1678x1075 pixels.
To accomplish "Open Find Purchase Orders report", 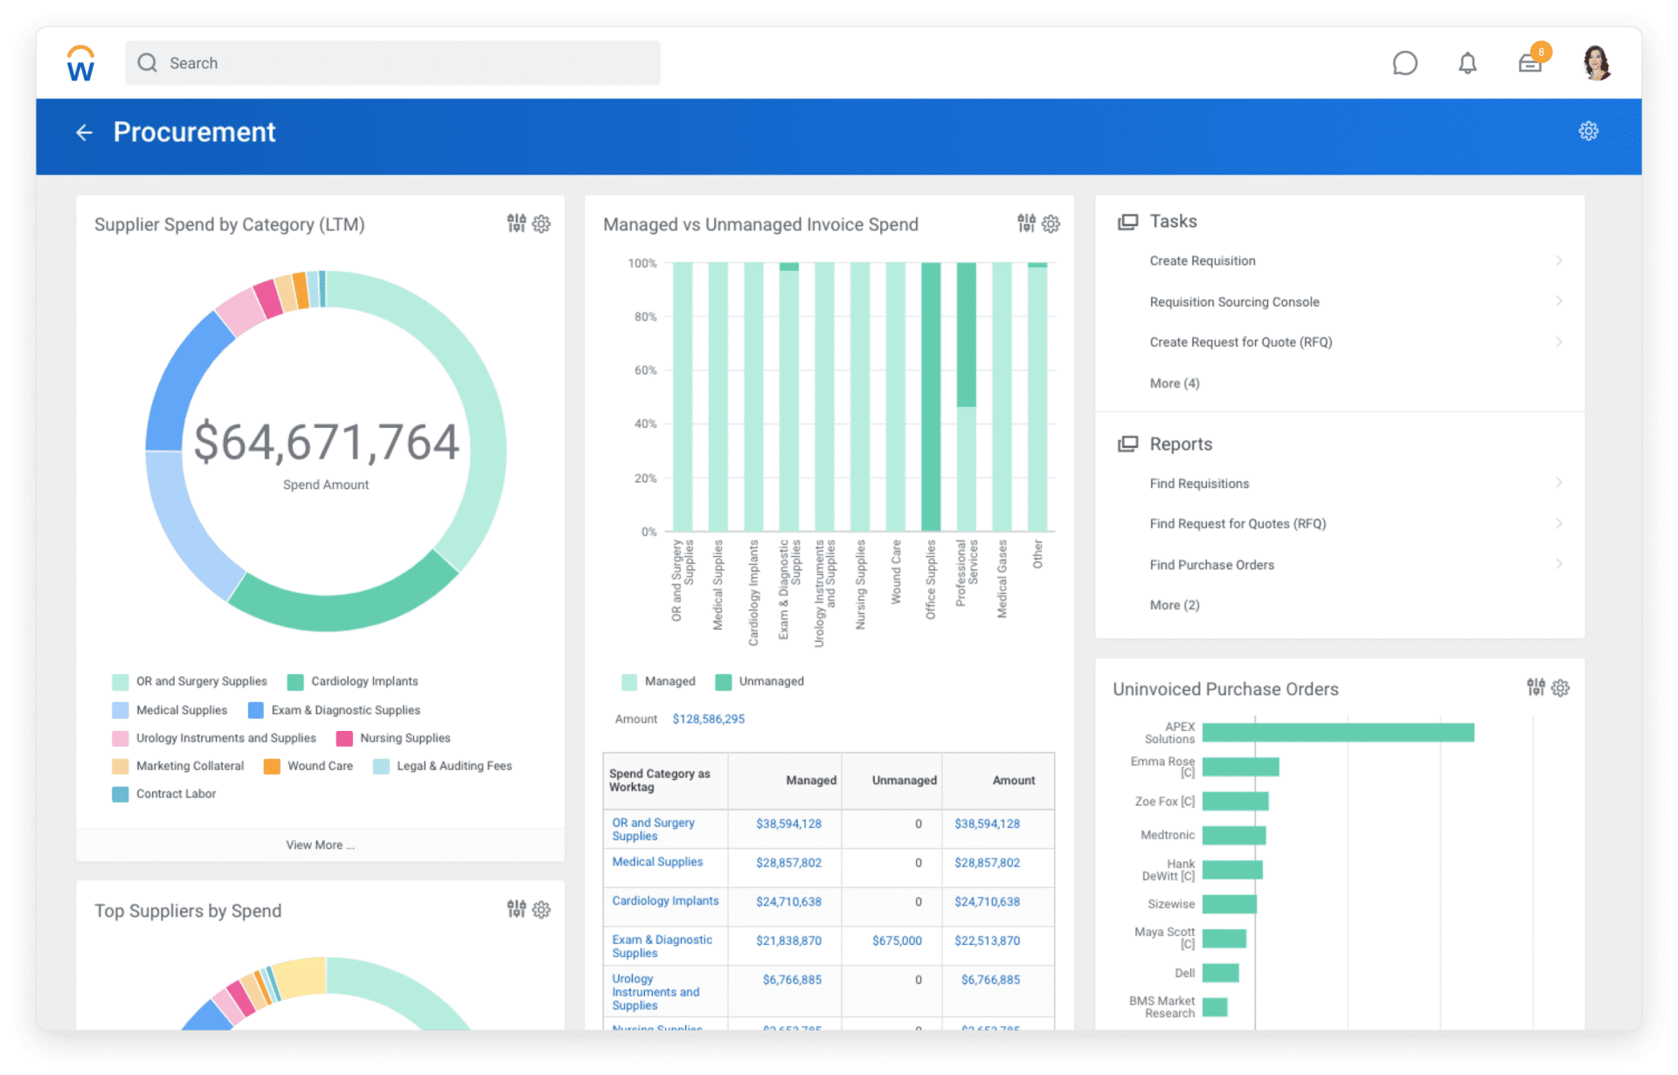I will coord(1211,564).
